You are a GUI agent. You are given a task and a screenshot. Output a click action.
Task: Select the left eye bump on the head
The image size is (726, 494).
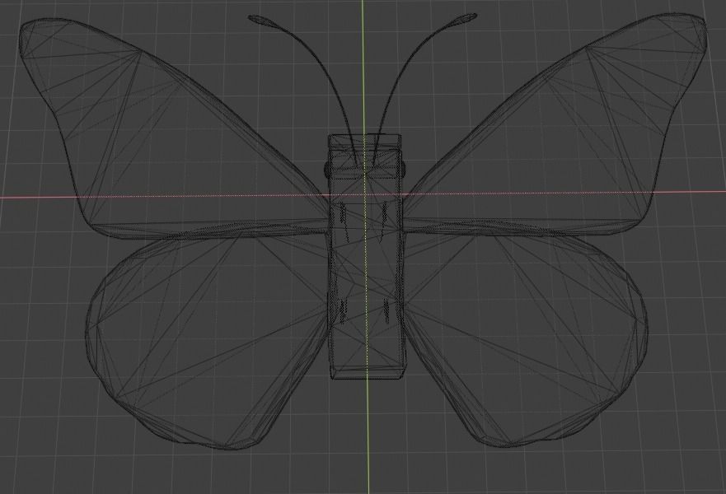327,170
